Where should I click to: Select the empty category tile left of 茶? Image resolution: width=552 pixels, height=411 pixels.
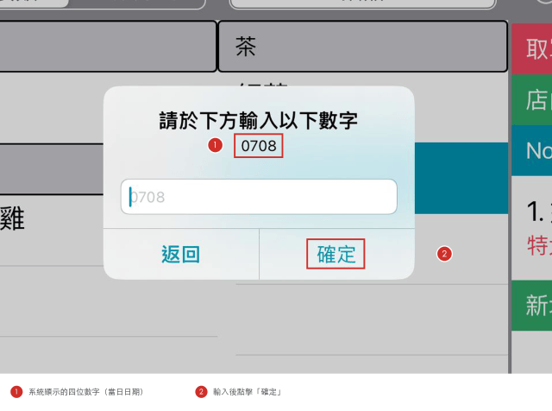[108, 47]
